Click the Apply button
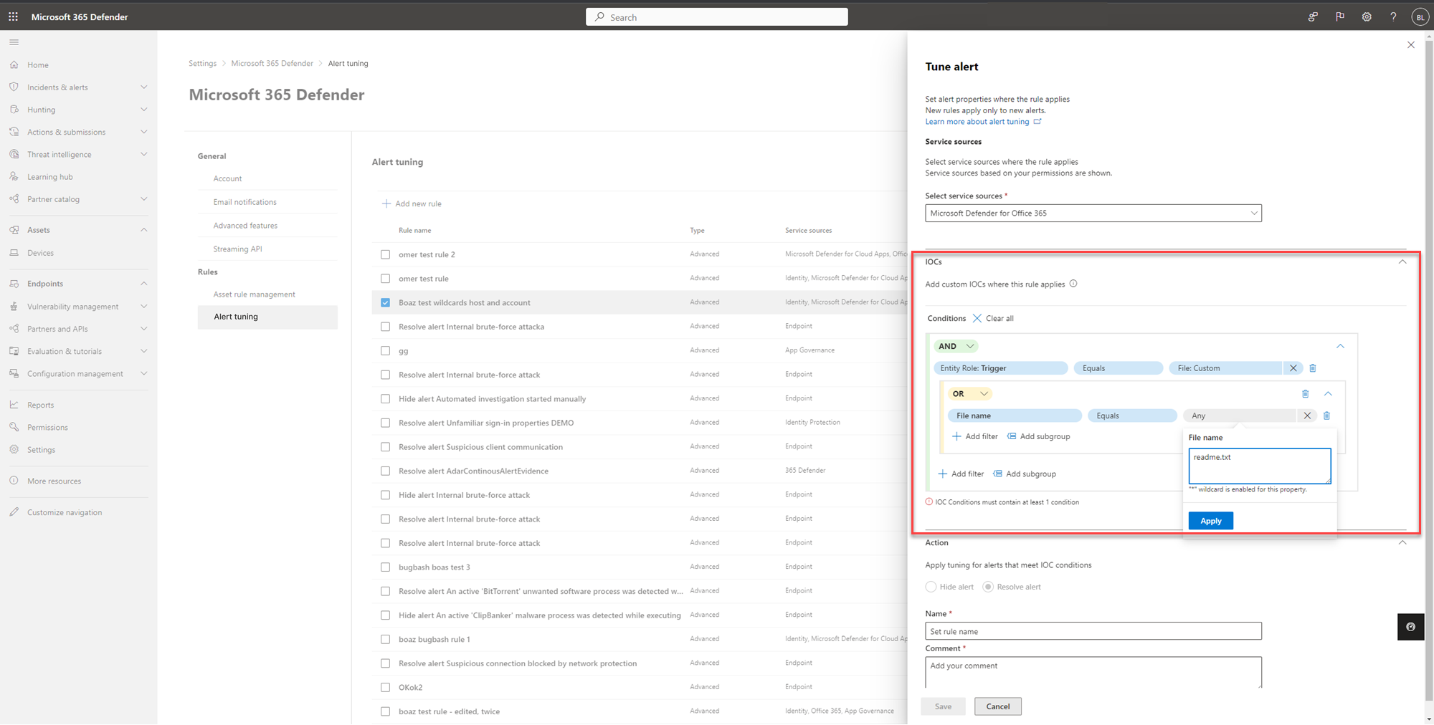The image size is (1434, 725). pos(1210,521)
